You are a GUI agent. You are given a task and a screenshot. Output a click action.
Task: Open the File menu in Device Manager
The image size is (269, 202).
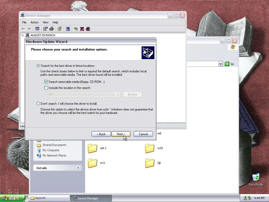(x=24, y=22)
